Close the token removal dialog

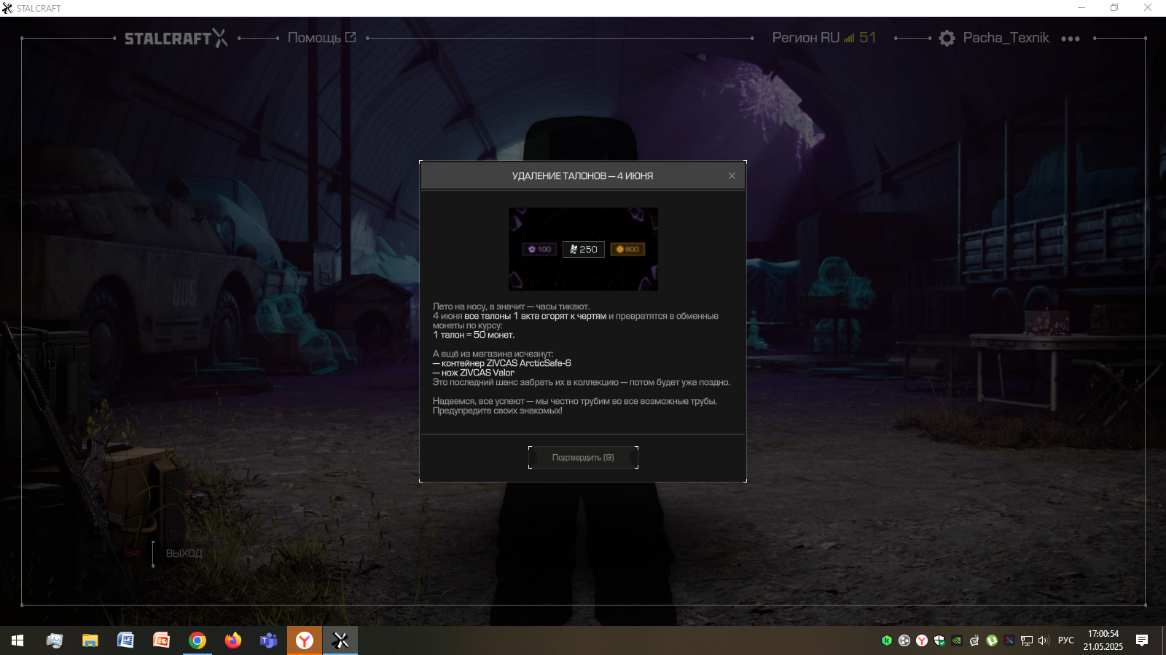732,176
